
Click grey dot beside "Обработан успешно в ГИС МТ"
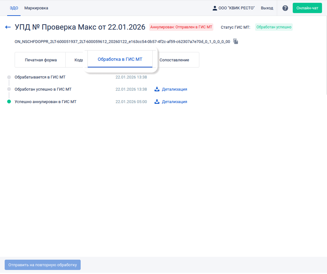tap(9, 89)
